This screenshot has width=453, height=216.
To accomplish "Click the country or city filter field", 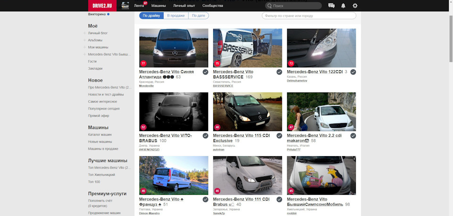I will pyautogui.click(x=309, y=16).
